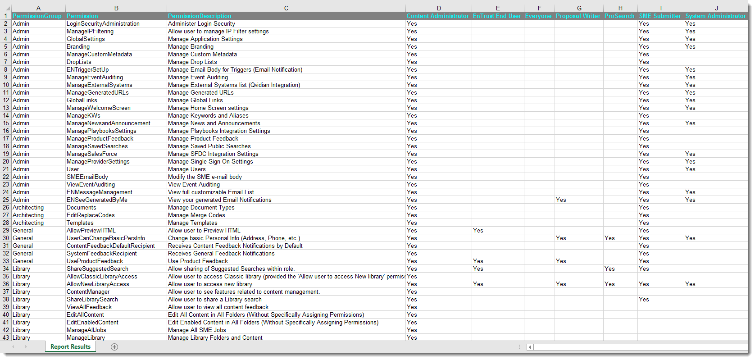Select the ManageProductFeedback cell
Screen dimensions: 755x360
tap(116, 138)
